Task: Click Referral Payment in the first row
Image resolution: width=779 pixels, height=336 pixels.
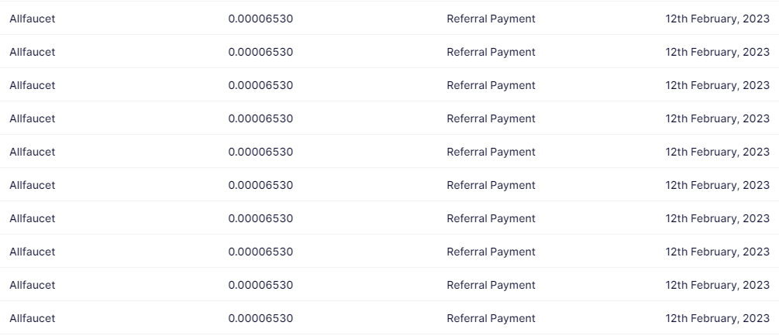Action: pyautogui.click(x=491, y=19)
